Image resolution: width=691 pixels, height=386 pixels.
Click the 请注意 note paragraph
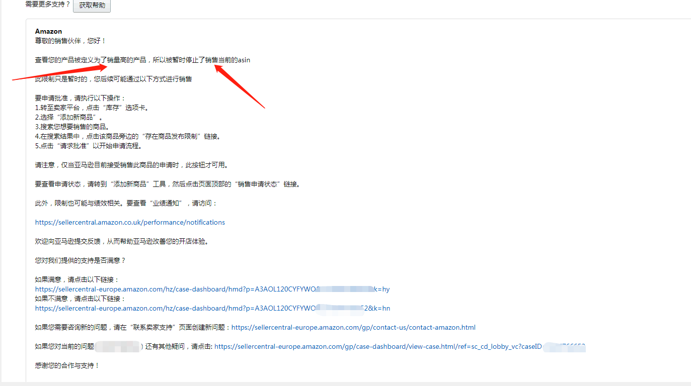click(x=131, y=165)
